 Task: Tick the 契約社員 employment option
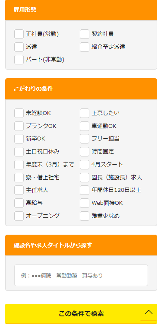tap(85, 34)
